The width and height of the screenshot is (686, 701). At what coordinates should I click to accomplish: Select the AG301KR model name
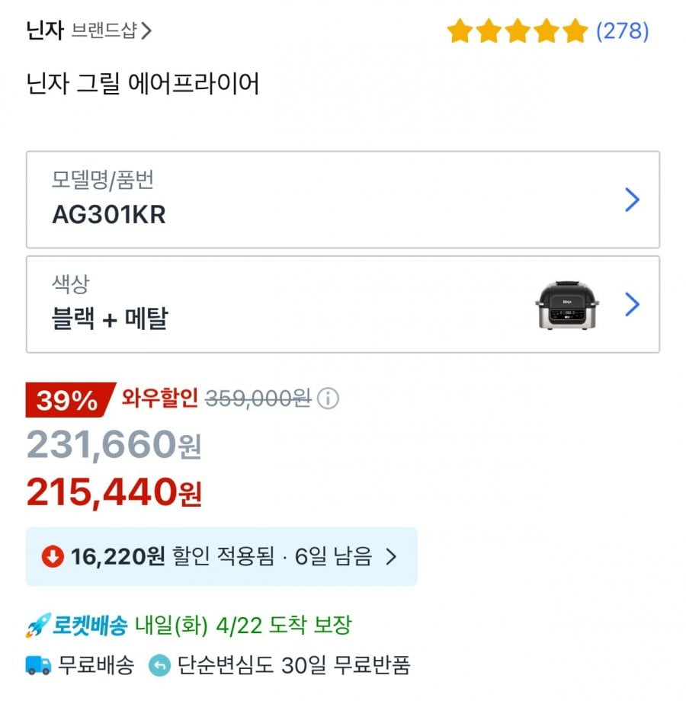(109, 215)
